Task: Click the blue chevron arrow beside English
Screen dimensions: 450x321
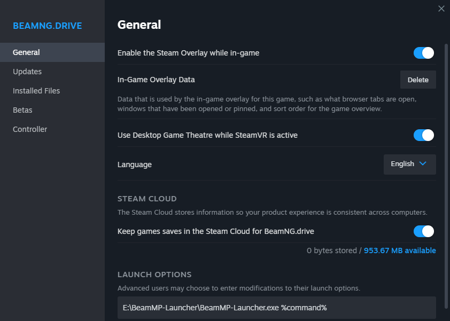Action: (423, 164)
